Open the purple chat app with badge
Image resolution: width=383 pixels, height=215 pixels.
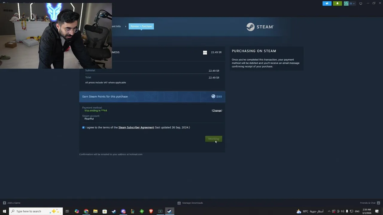tap(123, 211)
